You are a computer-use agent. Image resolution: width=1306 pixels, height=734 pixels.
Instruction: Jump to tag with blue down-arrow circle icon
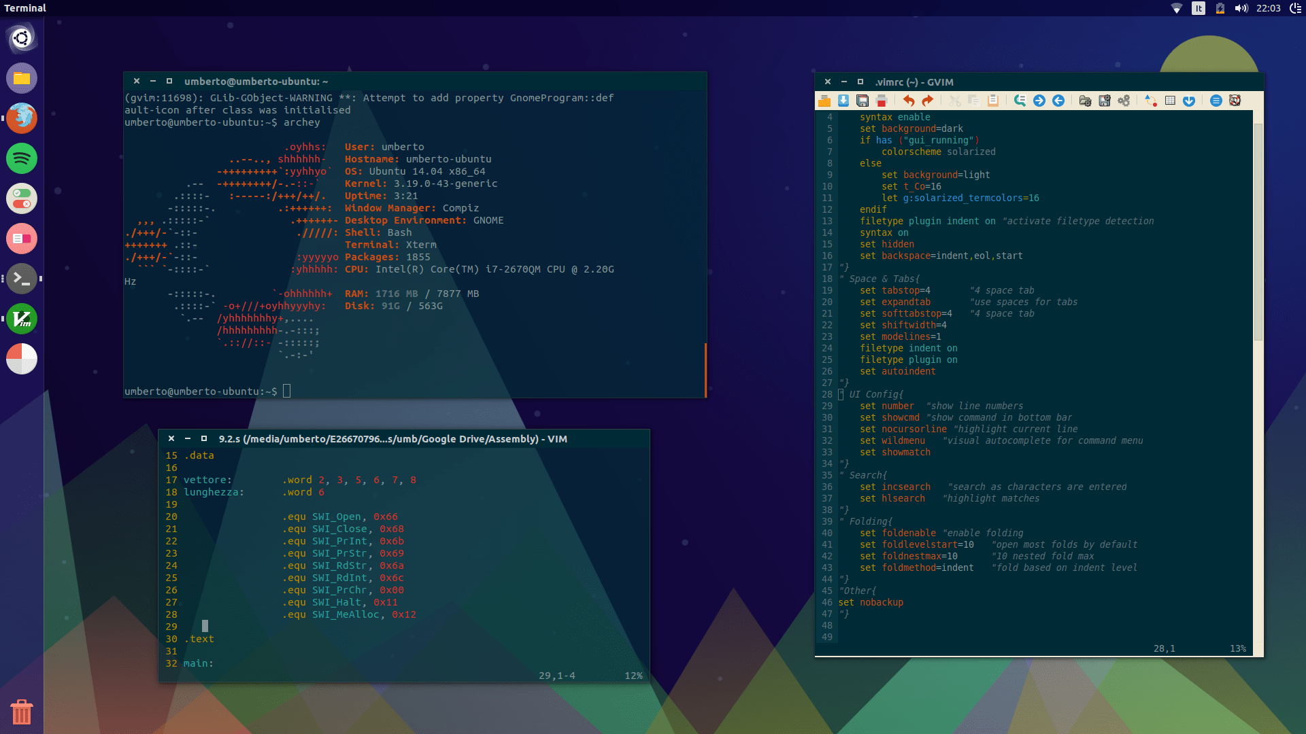pos(1189,101)
